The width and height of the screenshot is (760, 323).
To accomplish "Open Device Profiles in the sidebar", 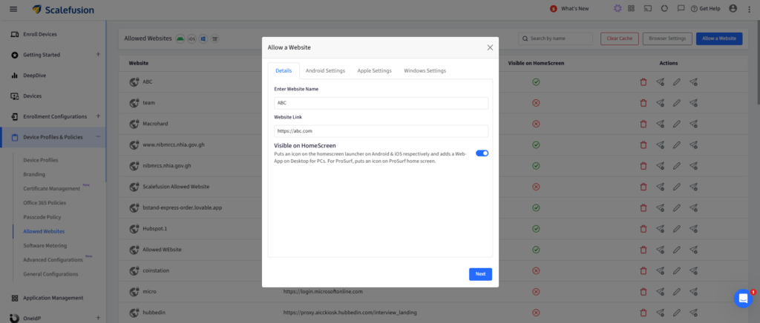I will [x=41, y=159].
